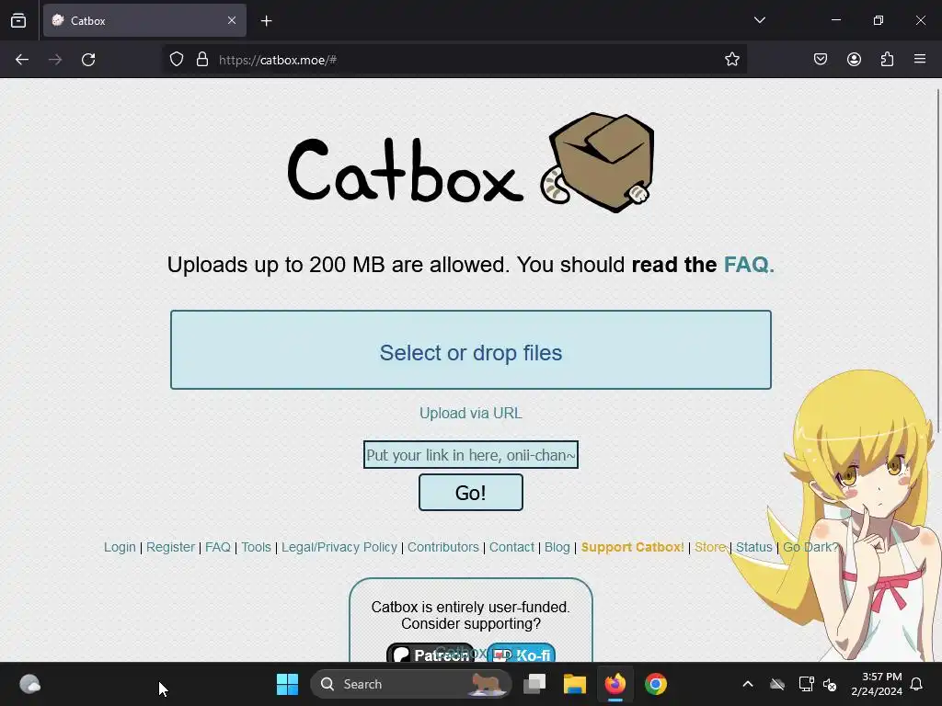
Task: Click the Ko-fi support button
Action: (521, 654)
